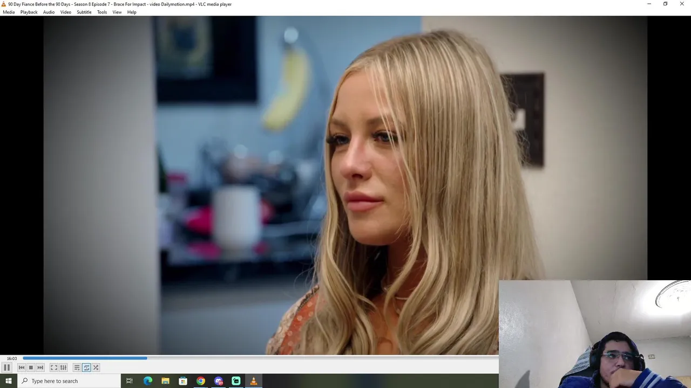This screenshot has width=691, height=388.
Task: Toggle fullscreen video mode
Action: click(53, 368)
